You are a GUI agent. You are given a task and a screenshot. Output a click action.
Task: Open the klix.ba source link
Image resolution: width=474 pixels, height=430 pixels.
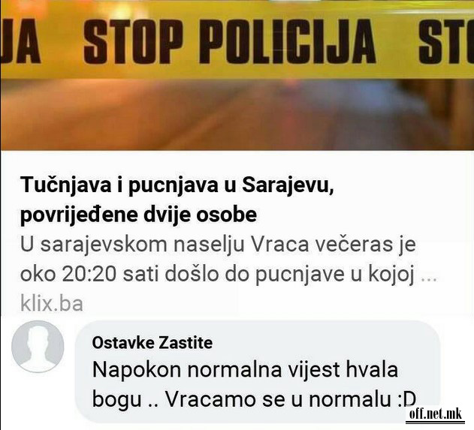click(x=52, y=304)
